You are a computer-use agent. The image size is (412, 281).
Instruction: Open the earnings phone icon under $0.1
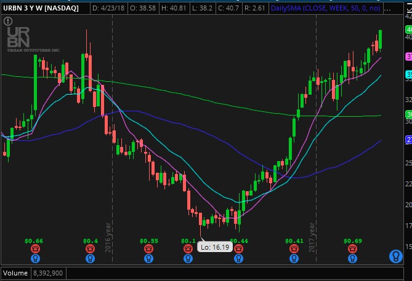(x=188, y=248)
